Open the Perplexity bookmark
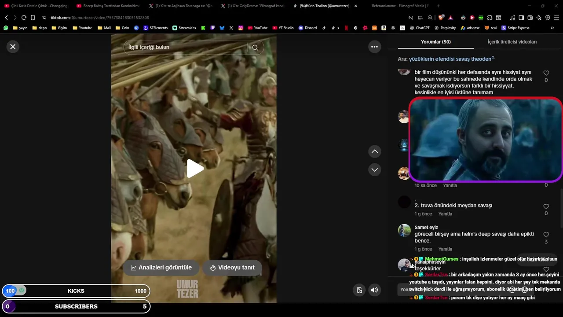 tap(445, 28)
